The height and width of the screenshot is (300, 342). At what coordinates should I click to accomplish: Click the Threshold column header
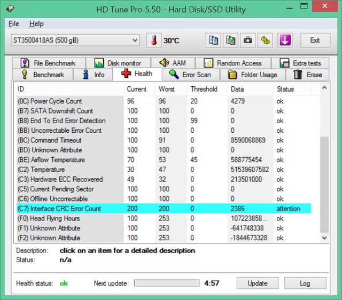[207, 89]
